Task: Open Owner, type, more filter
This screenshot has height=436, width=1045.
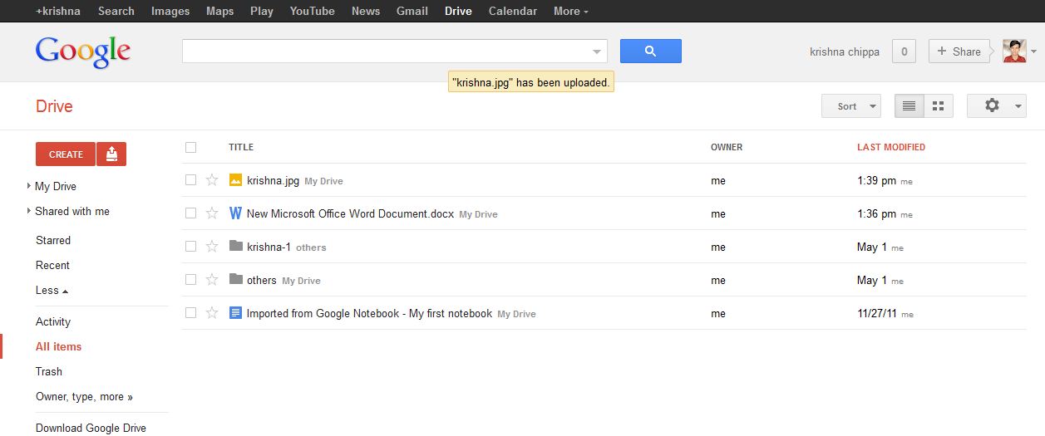Action: tap(84, 396)
